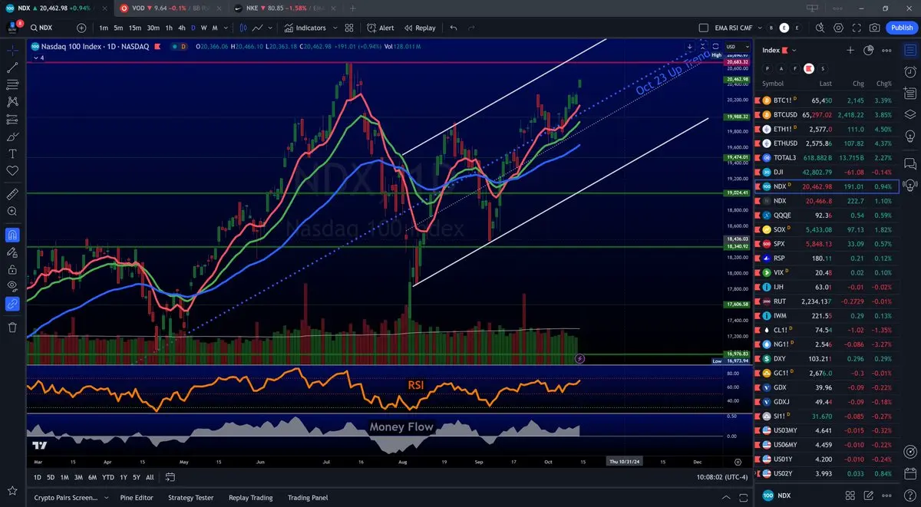This screenshot has width=921, height=507.
Task: Open watchlist panel icon on right sidebar
Action: (909, 50)
